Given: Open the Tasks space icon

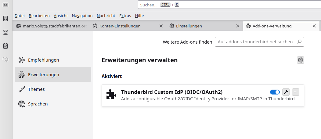Looking at the screenshot, I should click(5, 46).
